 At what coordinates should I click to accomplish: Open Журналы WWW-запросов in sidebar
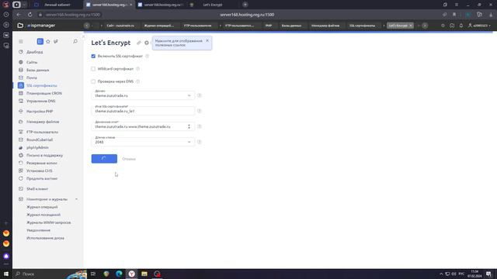tap(48, 222)
